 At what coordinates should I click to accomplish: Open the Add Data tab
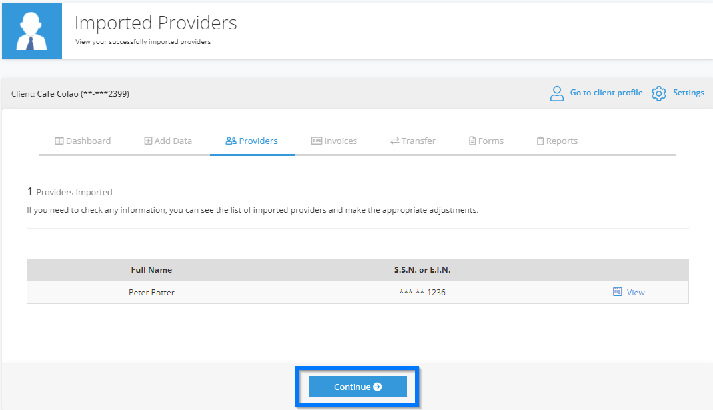tap(168, 141)
